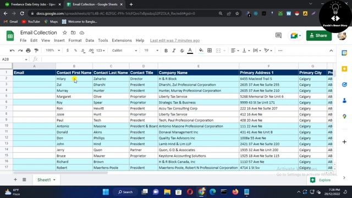Viewport: 352px width, 198px height.
Task: Star the Email Collection document
Action: point(65,33)
